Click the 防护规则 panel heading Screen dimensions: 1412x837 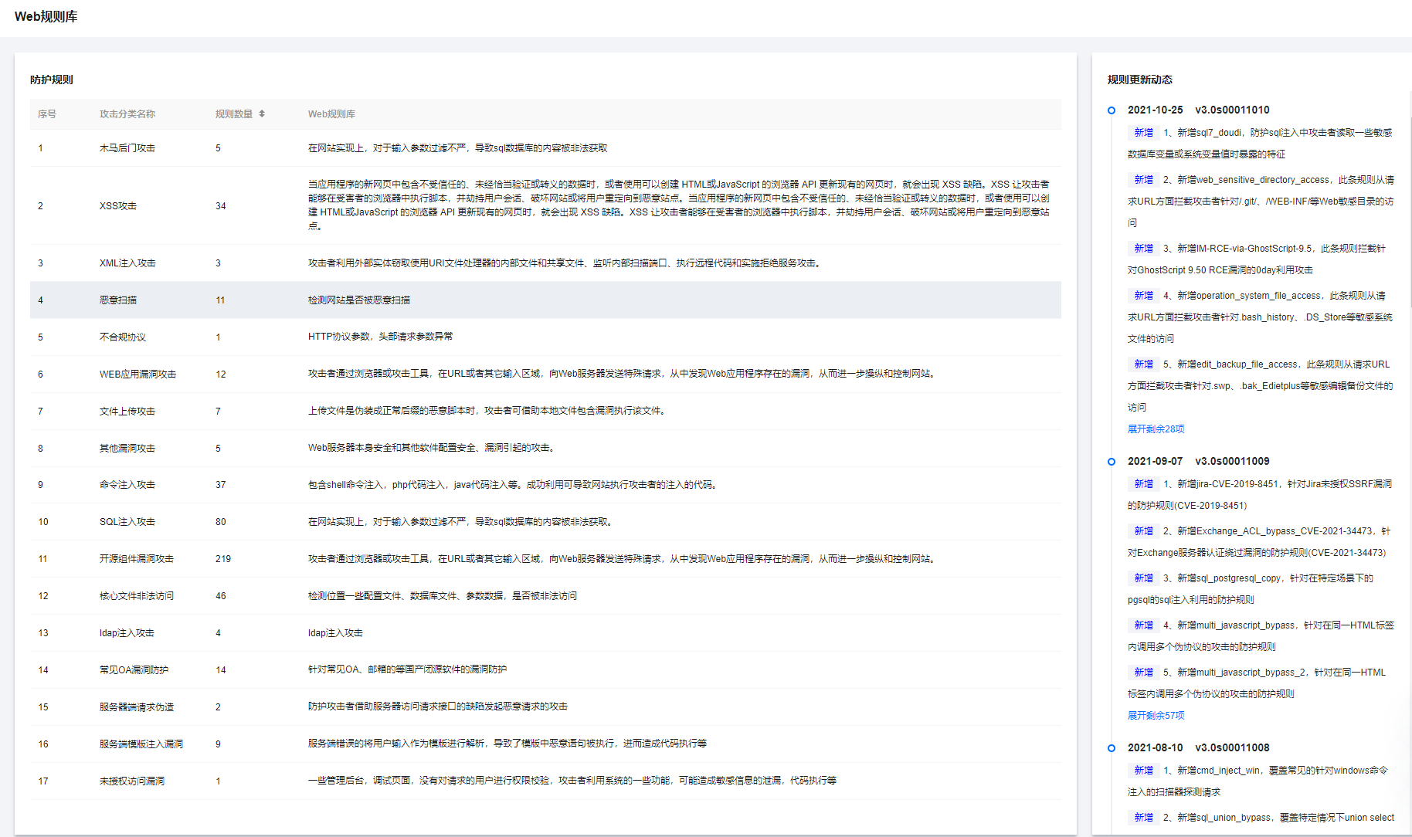pyautogui.click(x=52, y=80)
